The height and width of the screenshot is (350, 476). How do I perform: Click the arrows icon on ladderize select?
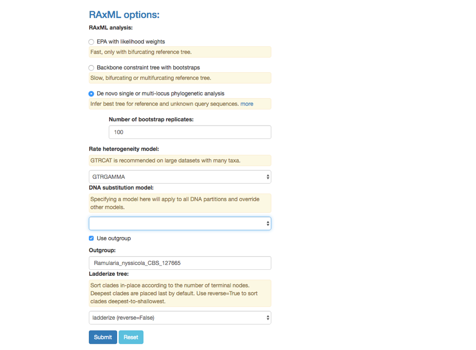point(268,318)
